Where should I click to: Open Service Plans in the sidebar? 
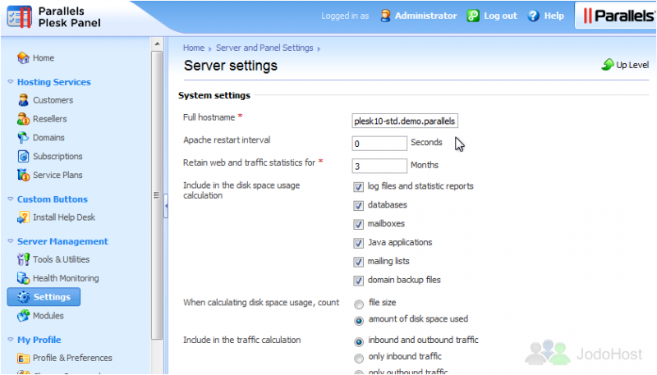coord(57,175)
